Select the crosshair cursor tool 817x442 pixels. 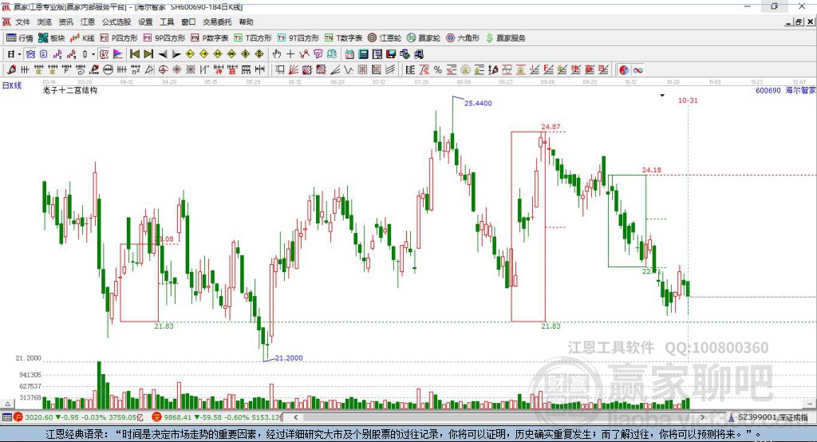tap(290, 54)
